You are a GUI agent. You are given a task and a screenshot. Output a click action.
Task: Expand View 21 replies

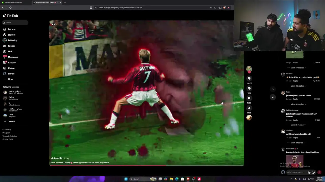pyautogui.click(x=298, y=125)
